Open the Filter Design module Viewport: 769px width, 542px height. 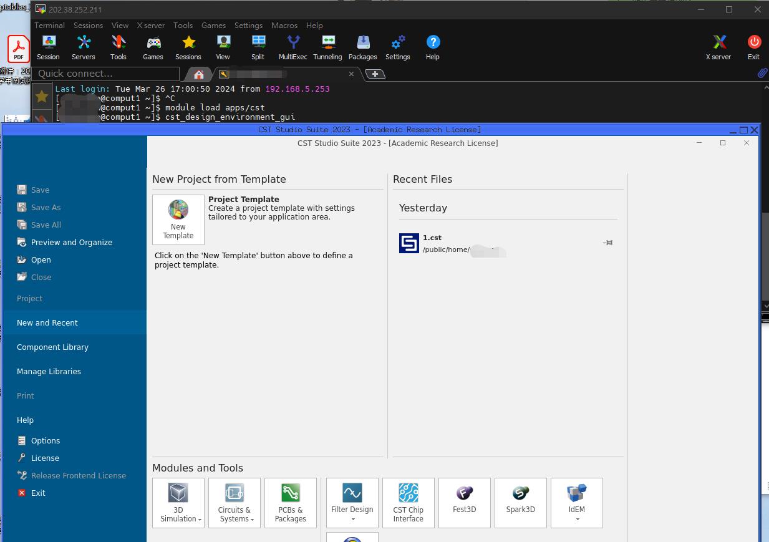[352, 503]
